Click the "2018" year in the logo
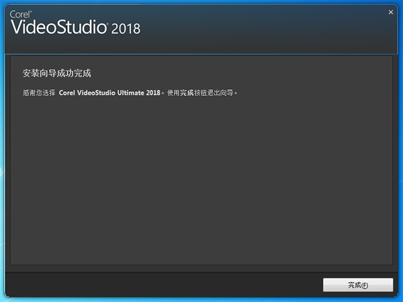Screen dimensions: 403x302 coord(126,28)
